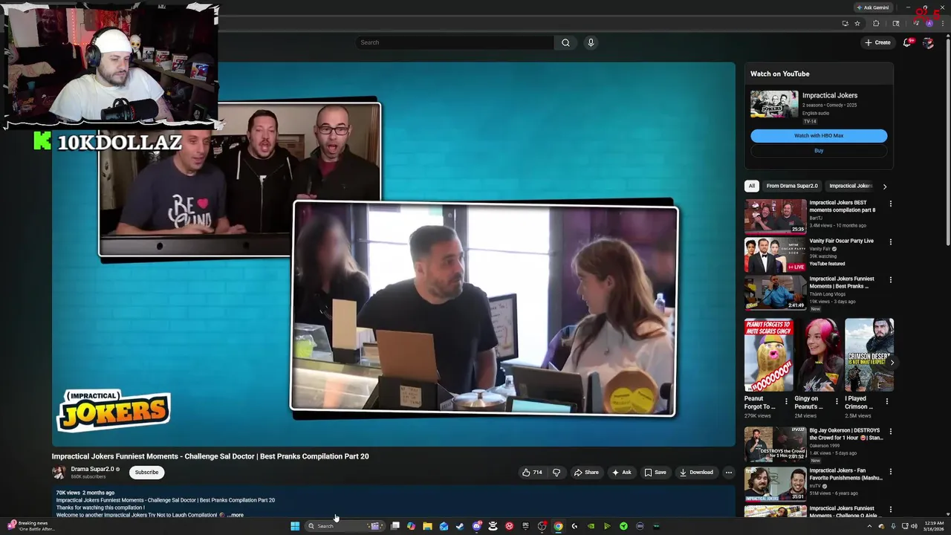Open Vanity Fair Oscar Party Live thumbnail

[x=775, y=255]
